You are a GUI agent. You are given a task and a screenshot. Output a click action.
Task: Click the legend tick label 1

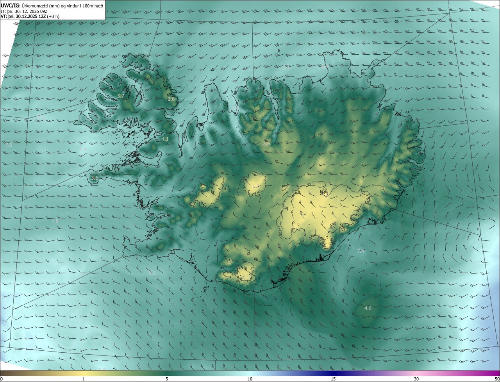click(x=84, y=379)
